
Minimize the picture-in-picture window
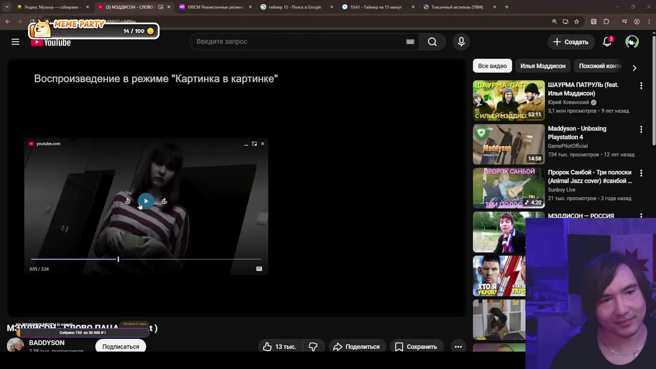pos(246,143)
